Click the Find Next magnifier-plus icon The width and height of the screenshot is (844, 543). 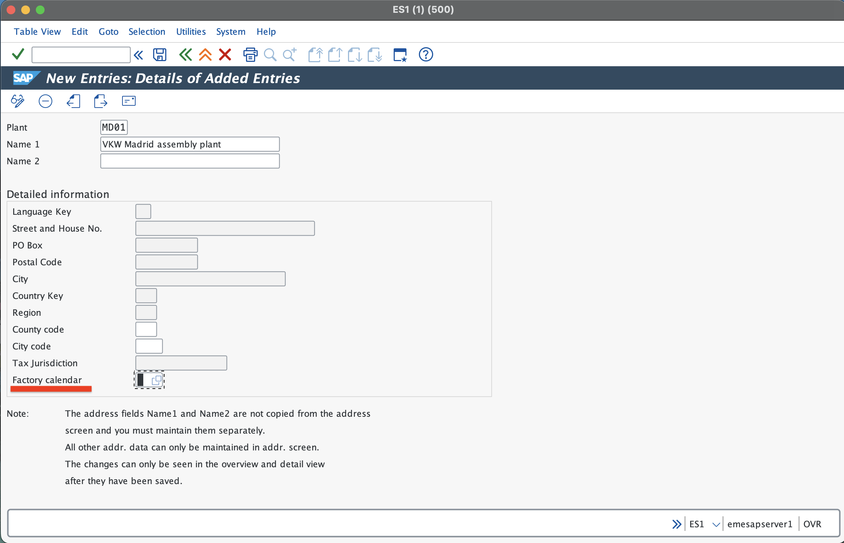point(289,55)
